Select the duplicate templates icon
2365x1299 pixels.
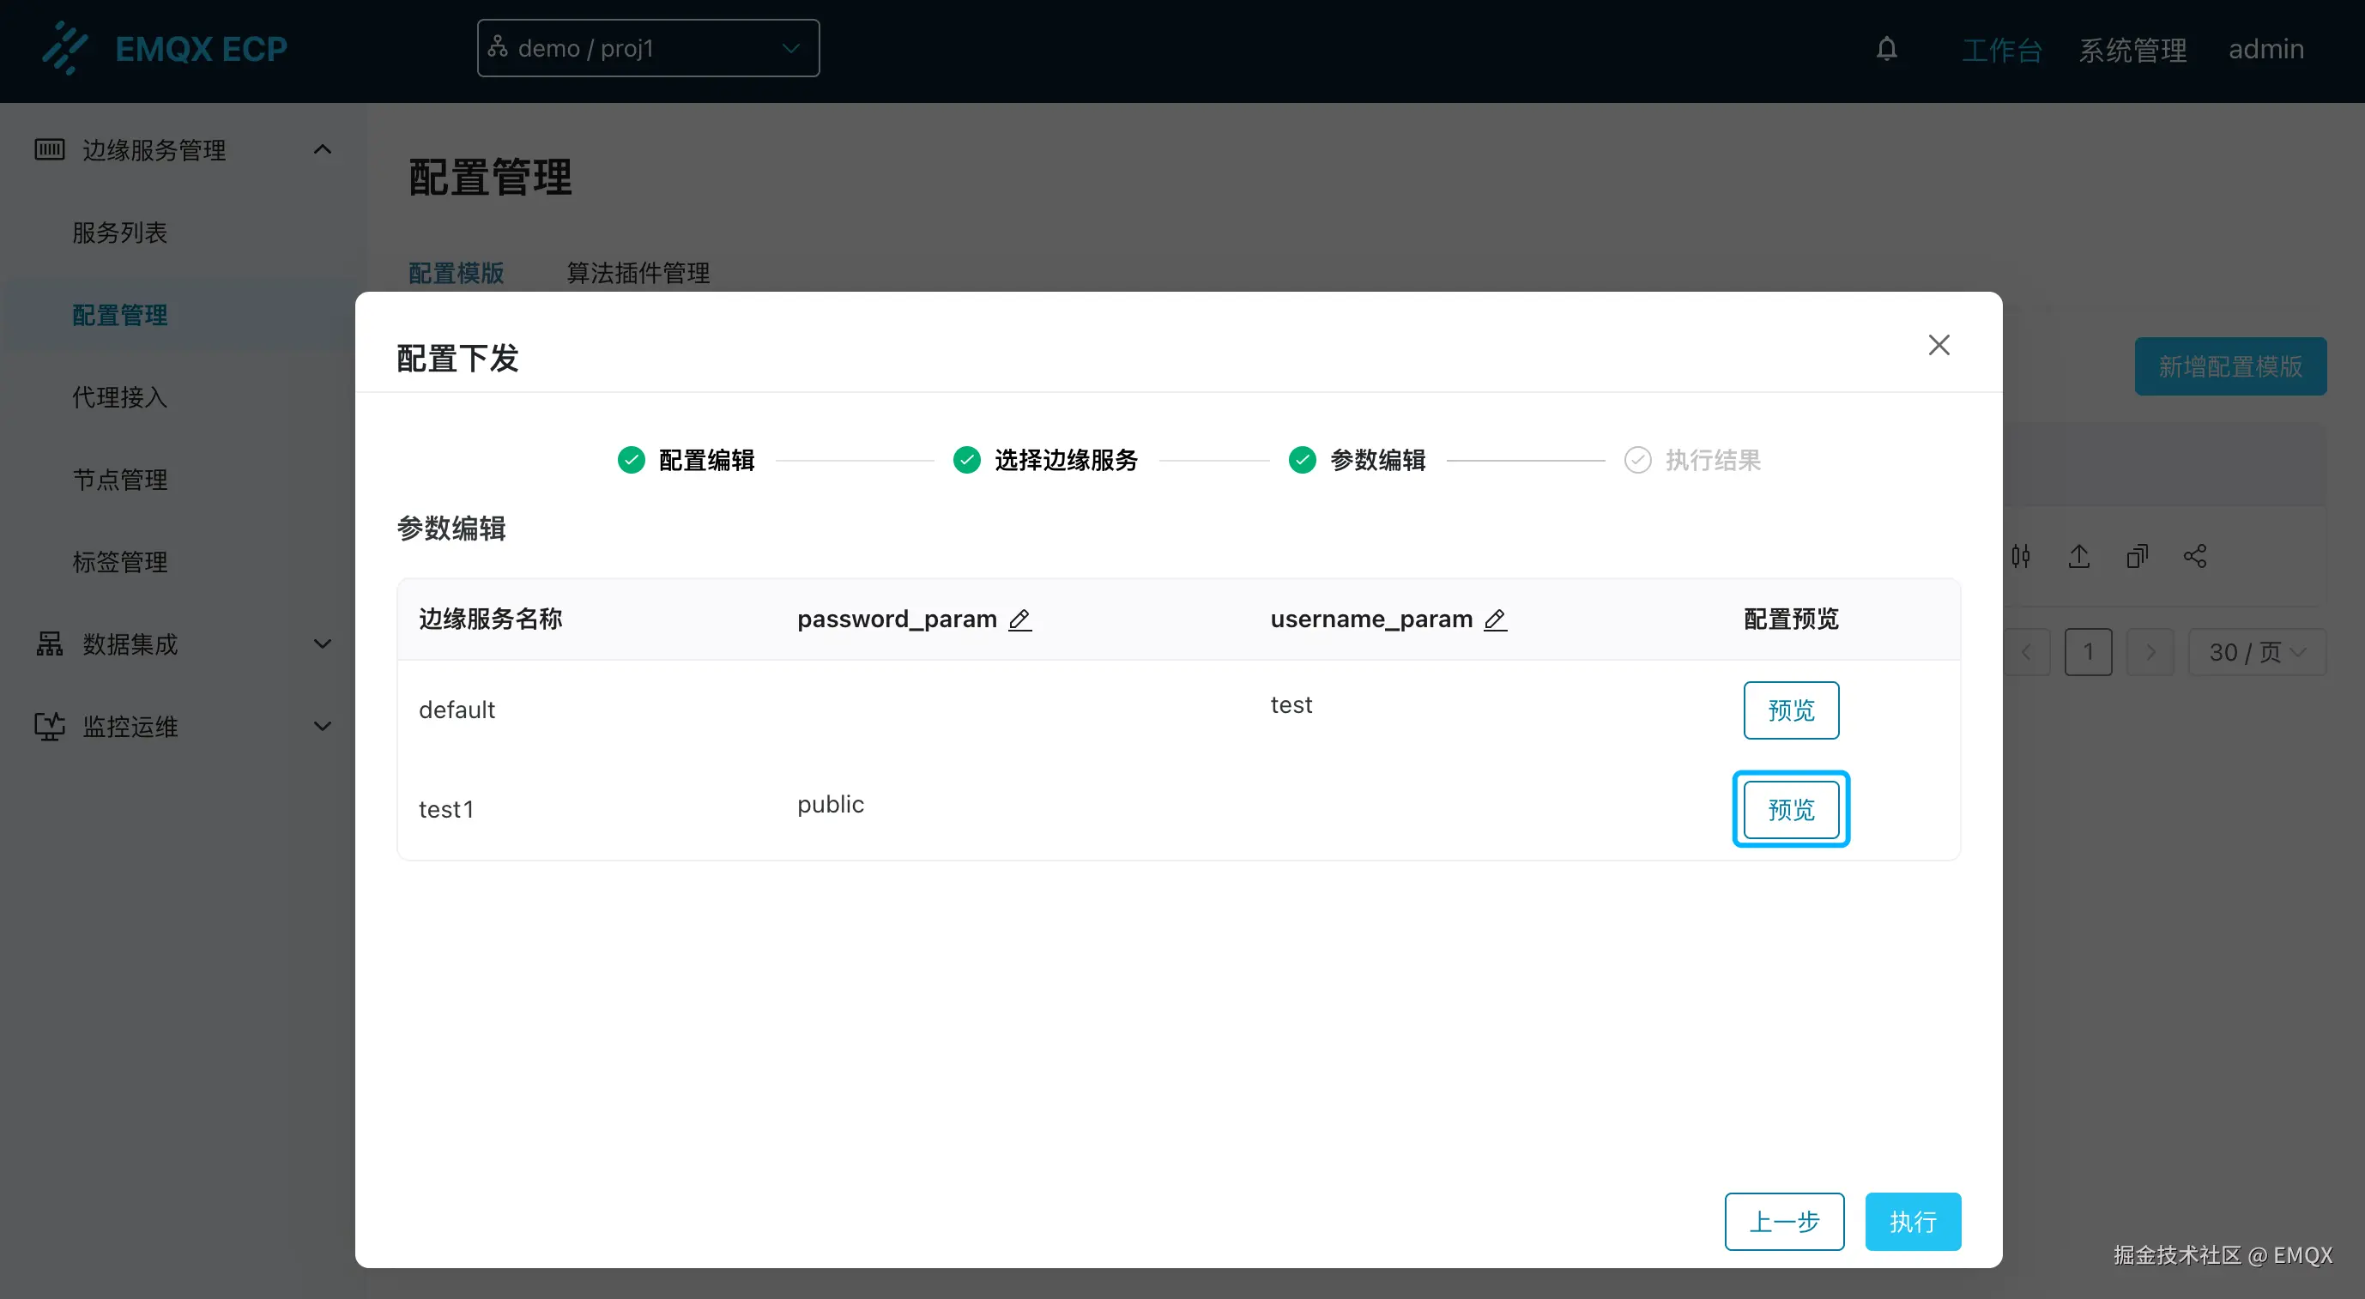tap(2138, 555)
